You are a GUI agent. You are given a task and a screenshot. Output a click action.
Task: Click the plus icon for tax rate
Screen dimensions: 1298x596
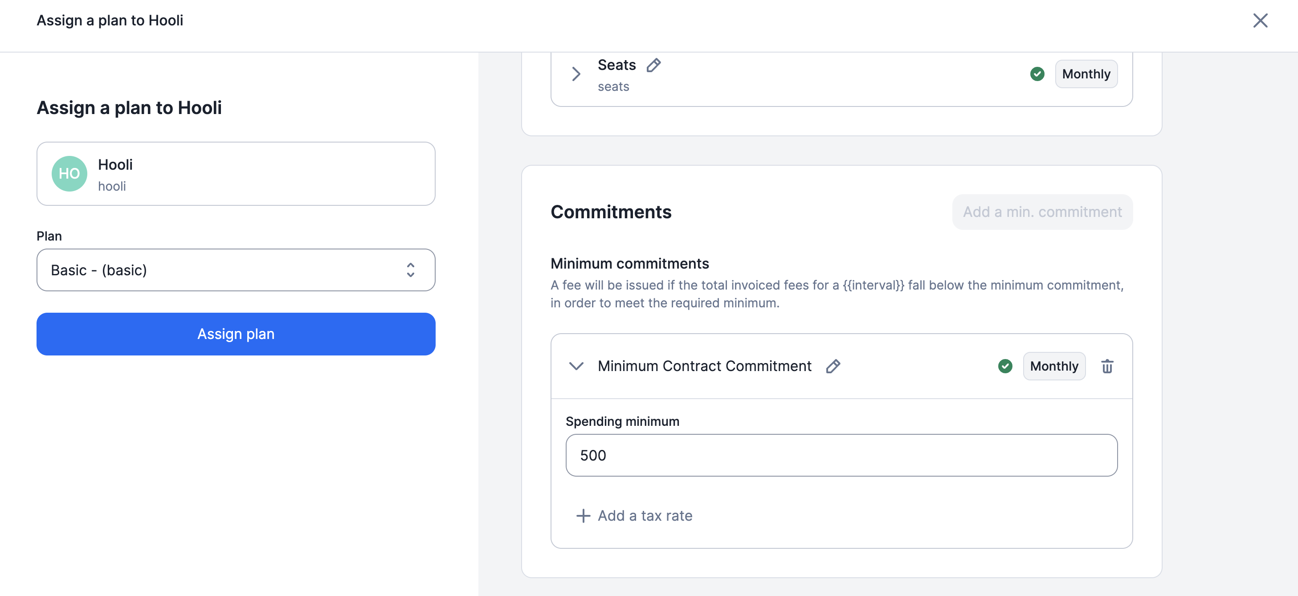point(583,516)
